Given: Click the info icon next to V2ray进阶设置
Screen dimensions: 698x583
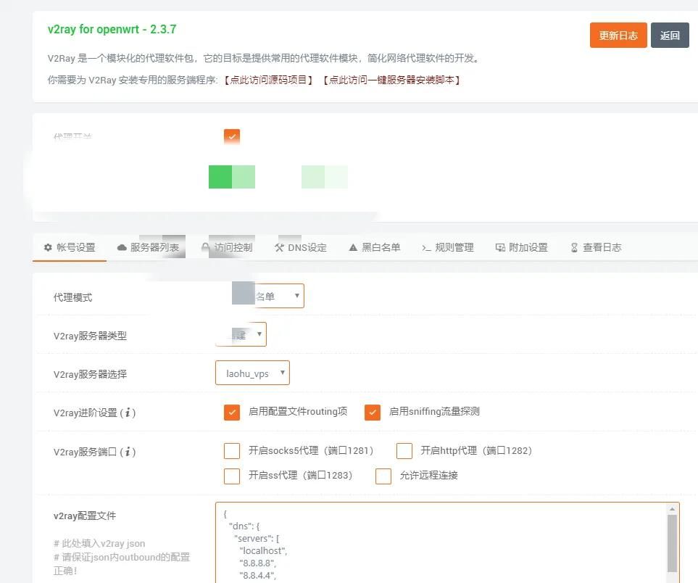Looking at the screenshot, I should (128, 413).
